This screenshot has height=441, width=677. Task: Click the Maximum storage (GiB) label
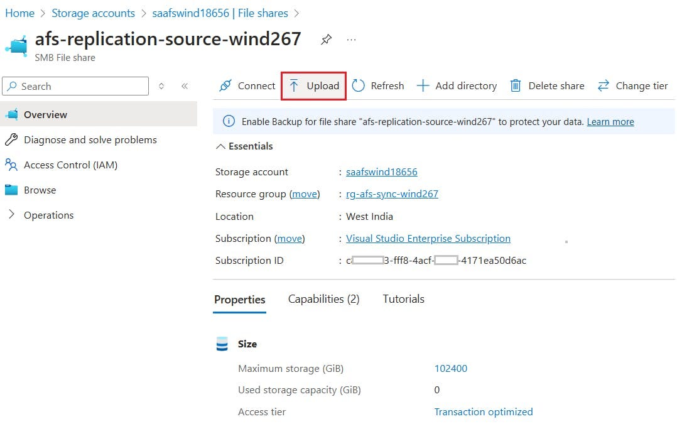291,369
